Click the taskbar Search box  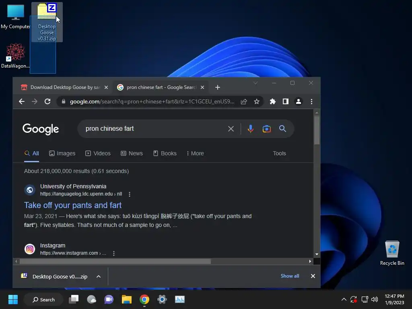click(43, 299)
